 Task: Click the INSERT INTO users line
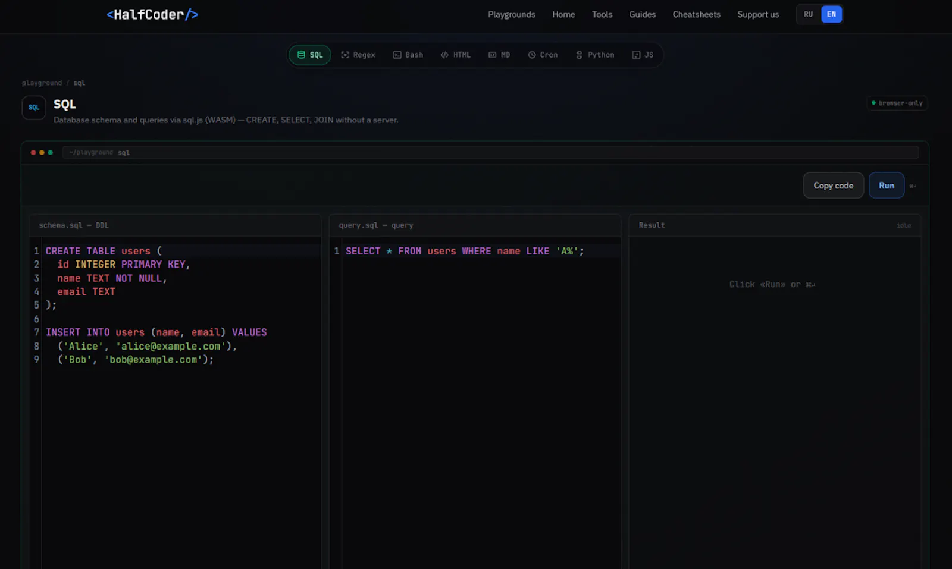[156, 332]
